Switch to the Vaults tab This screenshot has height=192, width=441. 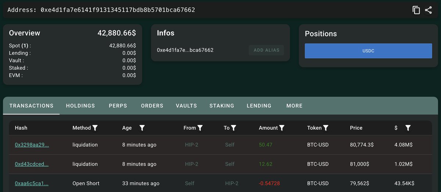[x=186, y=106]
